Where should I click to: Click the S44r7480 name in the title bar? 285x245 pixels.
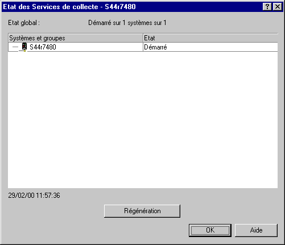coord(120,7)
